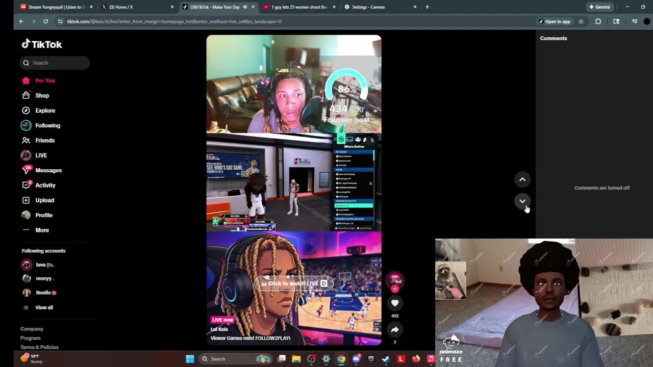Open the LIVE section in sidebar

pyautogui.click(x=34, y=155)
